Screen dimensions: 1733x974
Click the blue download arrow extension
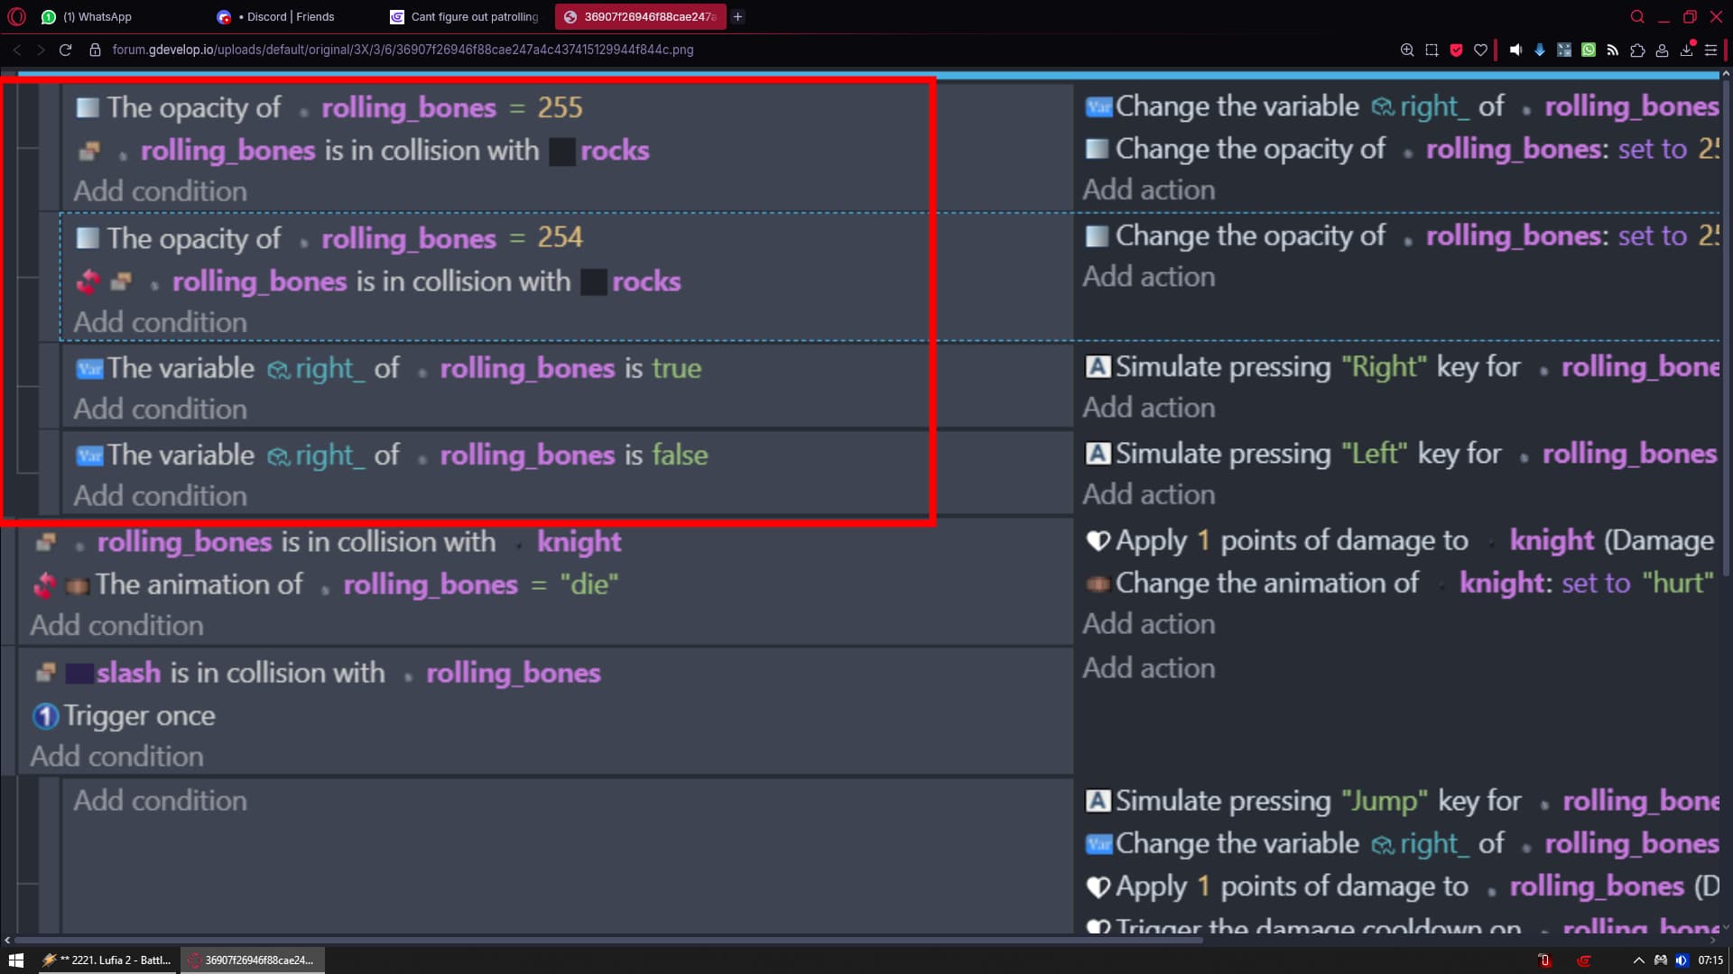(x=1540, y=50)
